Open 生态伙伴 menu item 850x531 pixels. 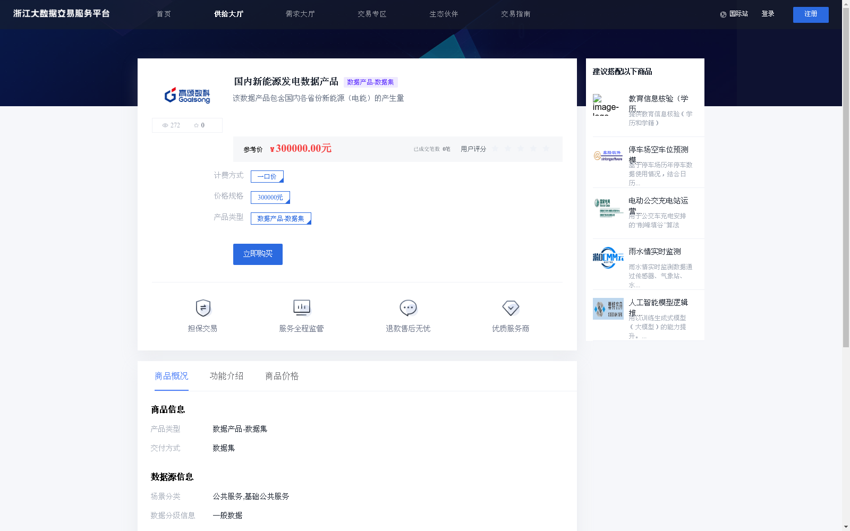coord(444,14)
